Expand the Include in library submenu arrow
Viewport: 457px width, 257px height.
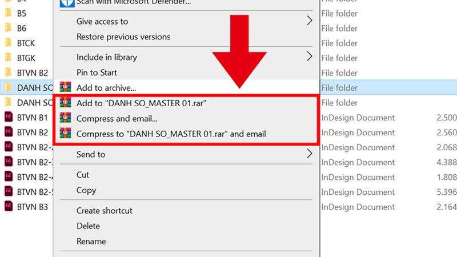310,57
